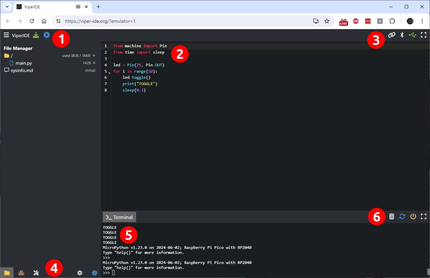Click the green save/download icon
Viewport: 430px width, 278px height.
click(36, 35)
